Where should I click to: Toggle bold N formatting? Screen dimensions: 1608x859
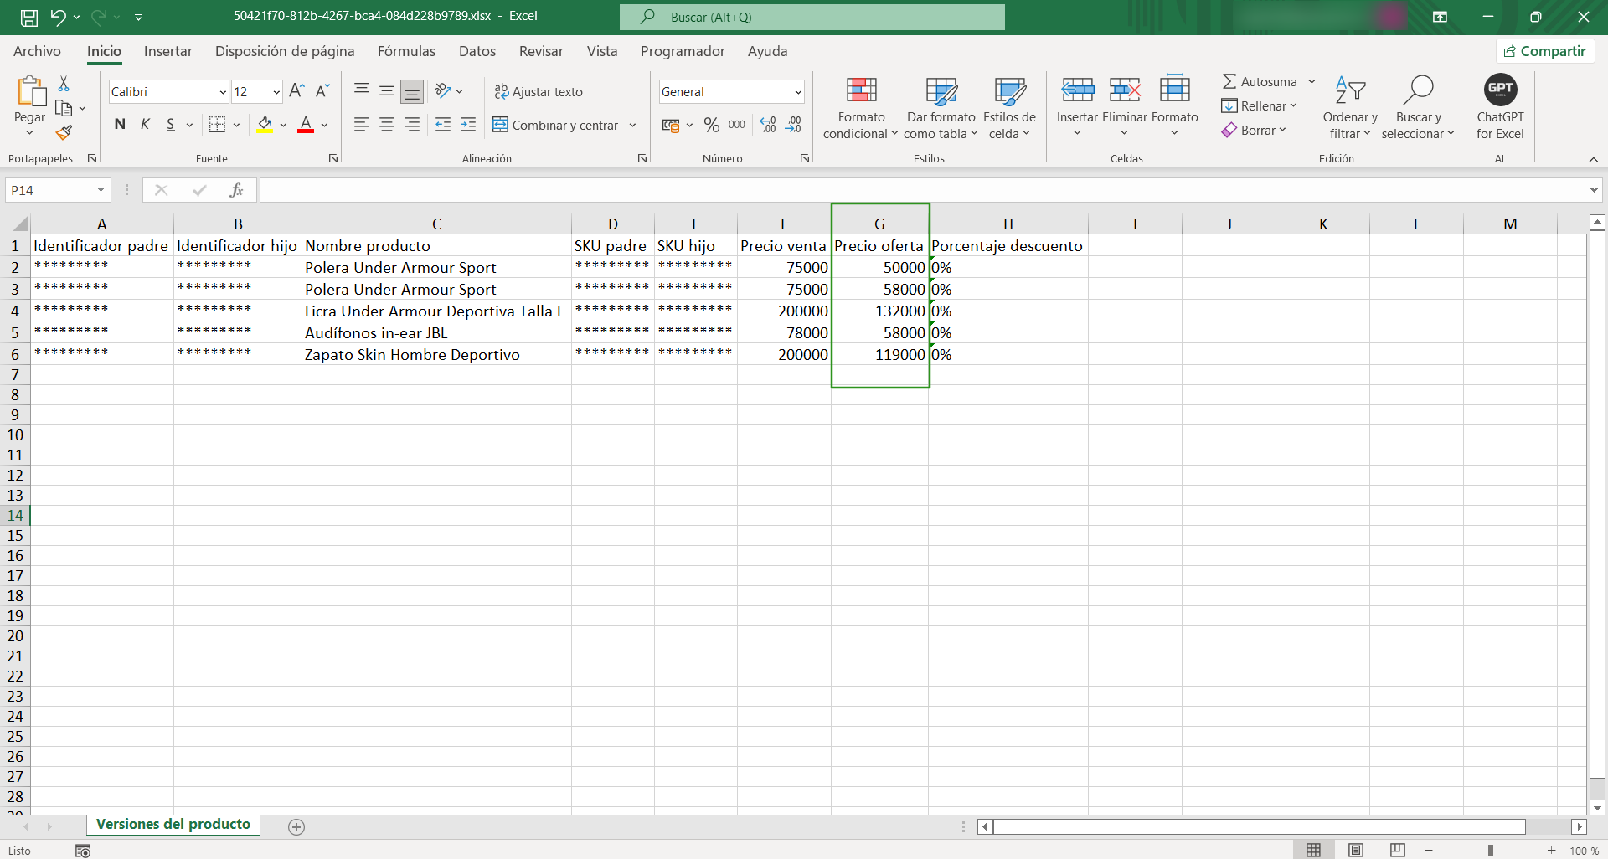pos(120,125)
